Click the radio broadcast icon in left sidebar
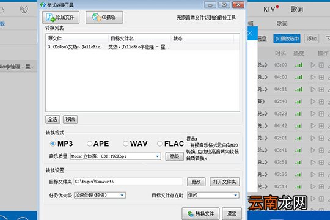330x220 pixels. point(24,9)
